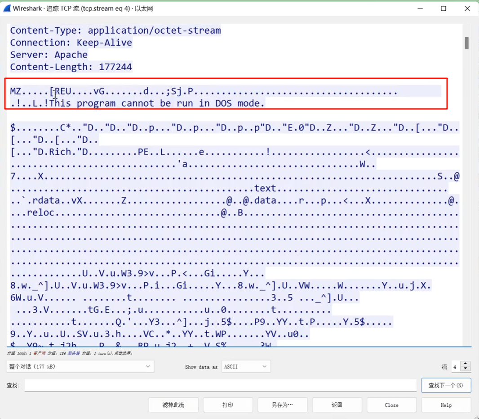Click the 查找 search text field
This screenshot has width=479, height=419.
click(221, 385)
